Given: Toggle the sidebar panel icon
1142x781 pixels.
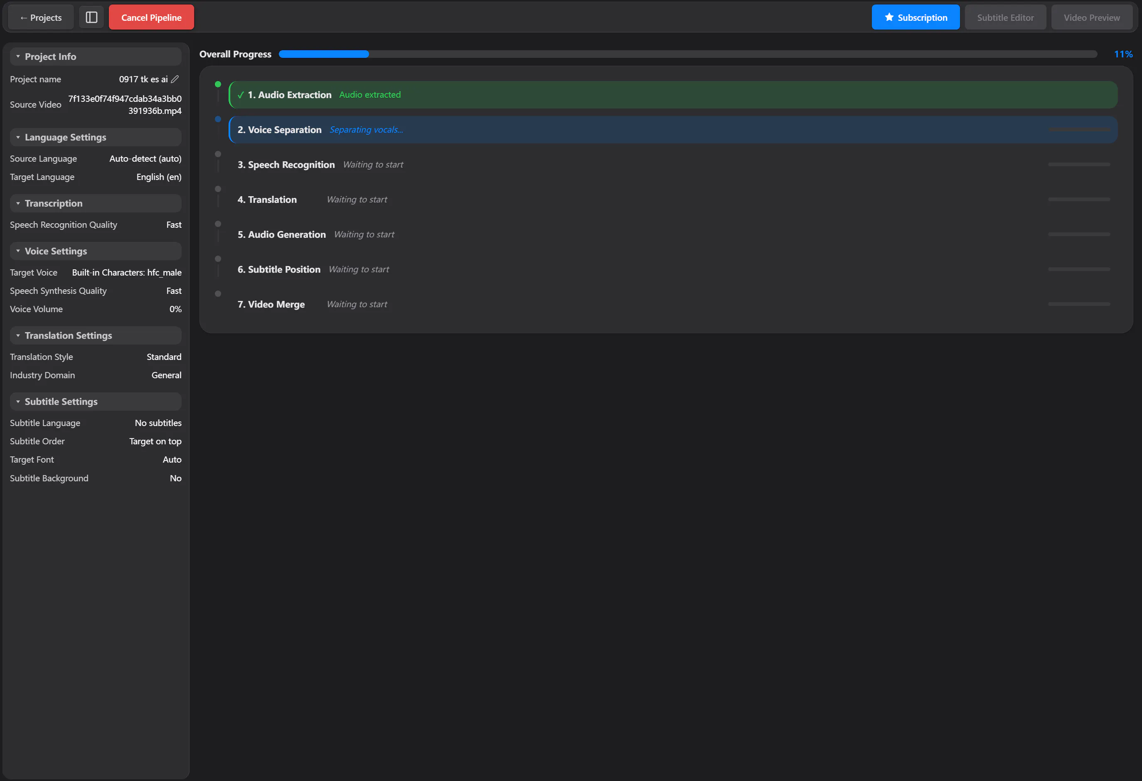Looking at the screenshot, I should click(91, 17).
